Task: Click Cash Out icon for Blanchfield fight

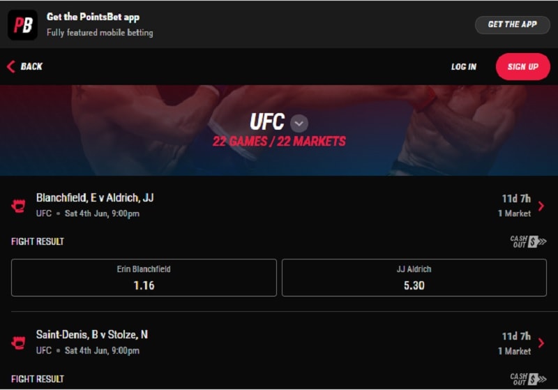Action: pyautogui.click(x=528, y=241)
